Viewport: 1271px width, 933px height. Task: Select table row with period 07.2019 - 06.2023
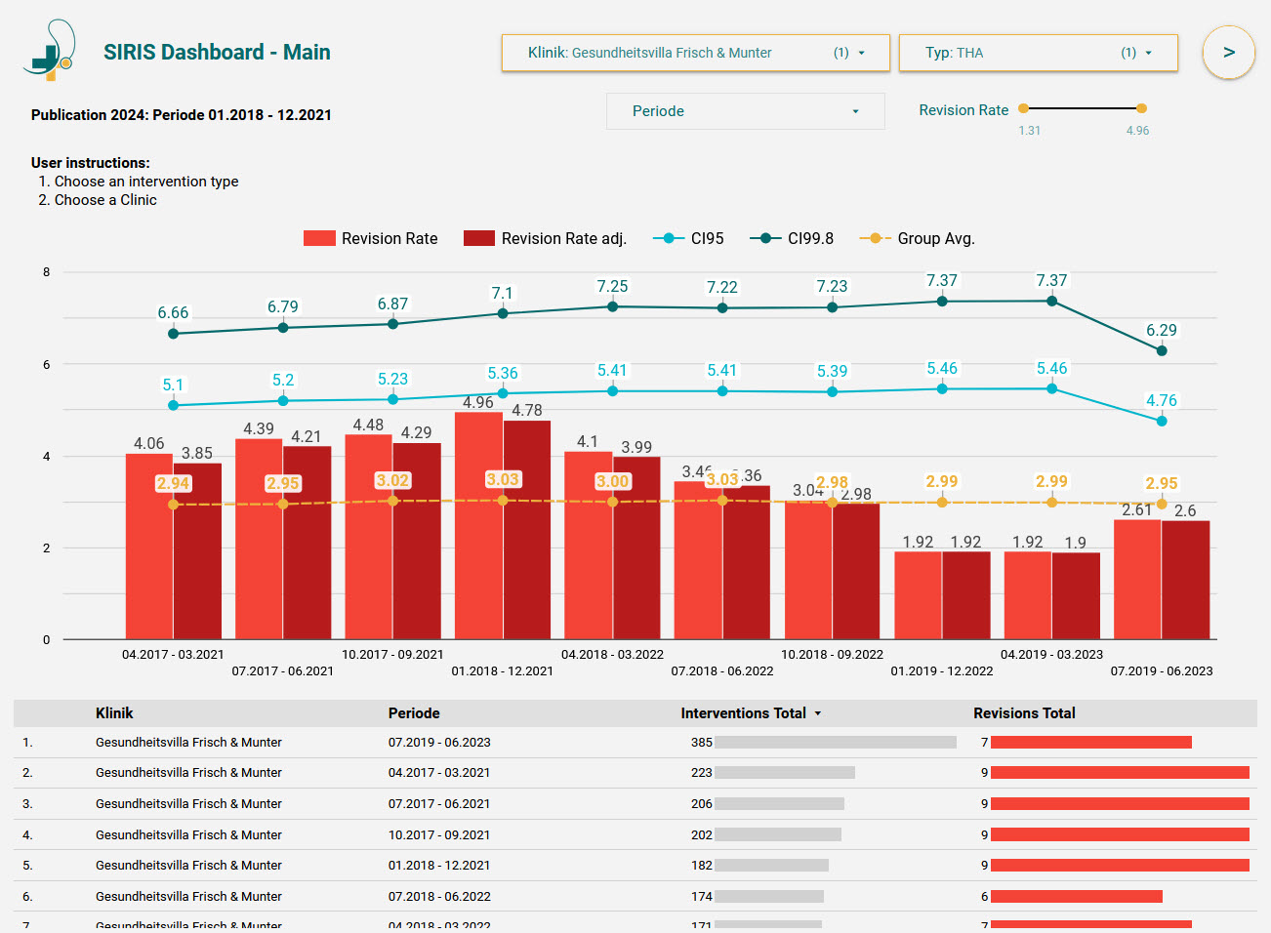pyautogui.click(x=439, y=743)
